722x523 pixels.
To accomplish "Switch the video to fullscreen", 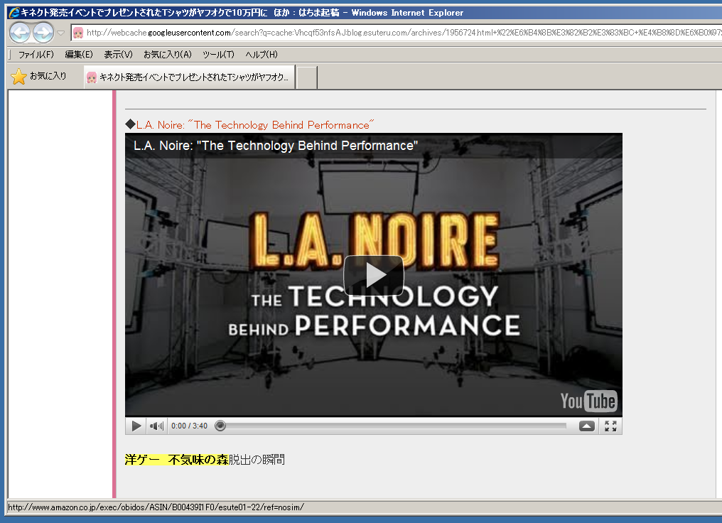I will coord(610,426).
